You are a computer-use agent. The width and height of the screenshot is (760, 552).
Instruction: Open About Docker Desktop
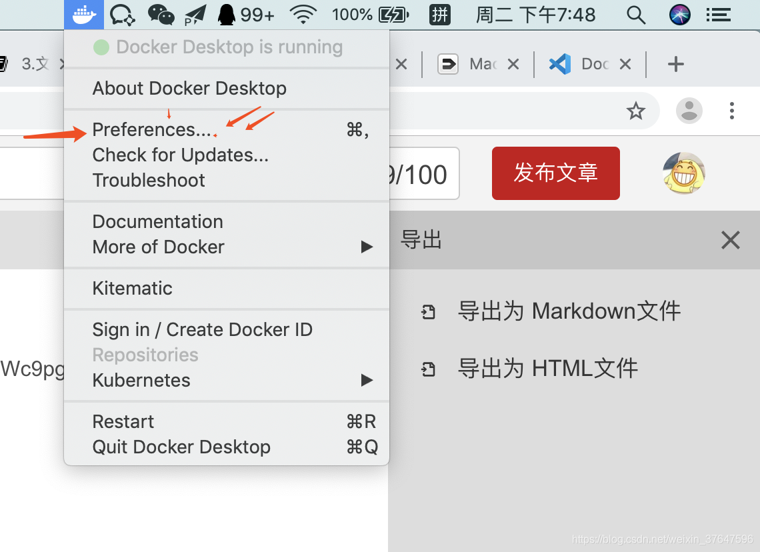(227, 88)
